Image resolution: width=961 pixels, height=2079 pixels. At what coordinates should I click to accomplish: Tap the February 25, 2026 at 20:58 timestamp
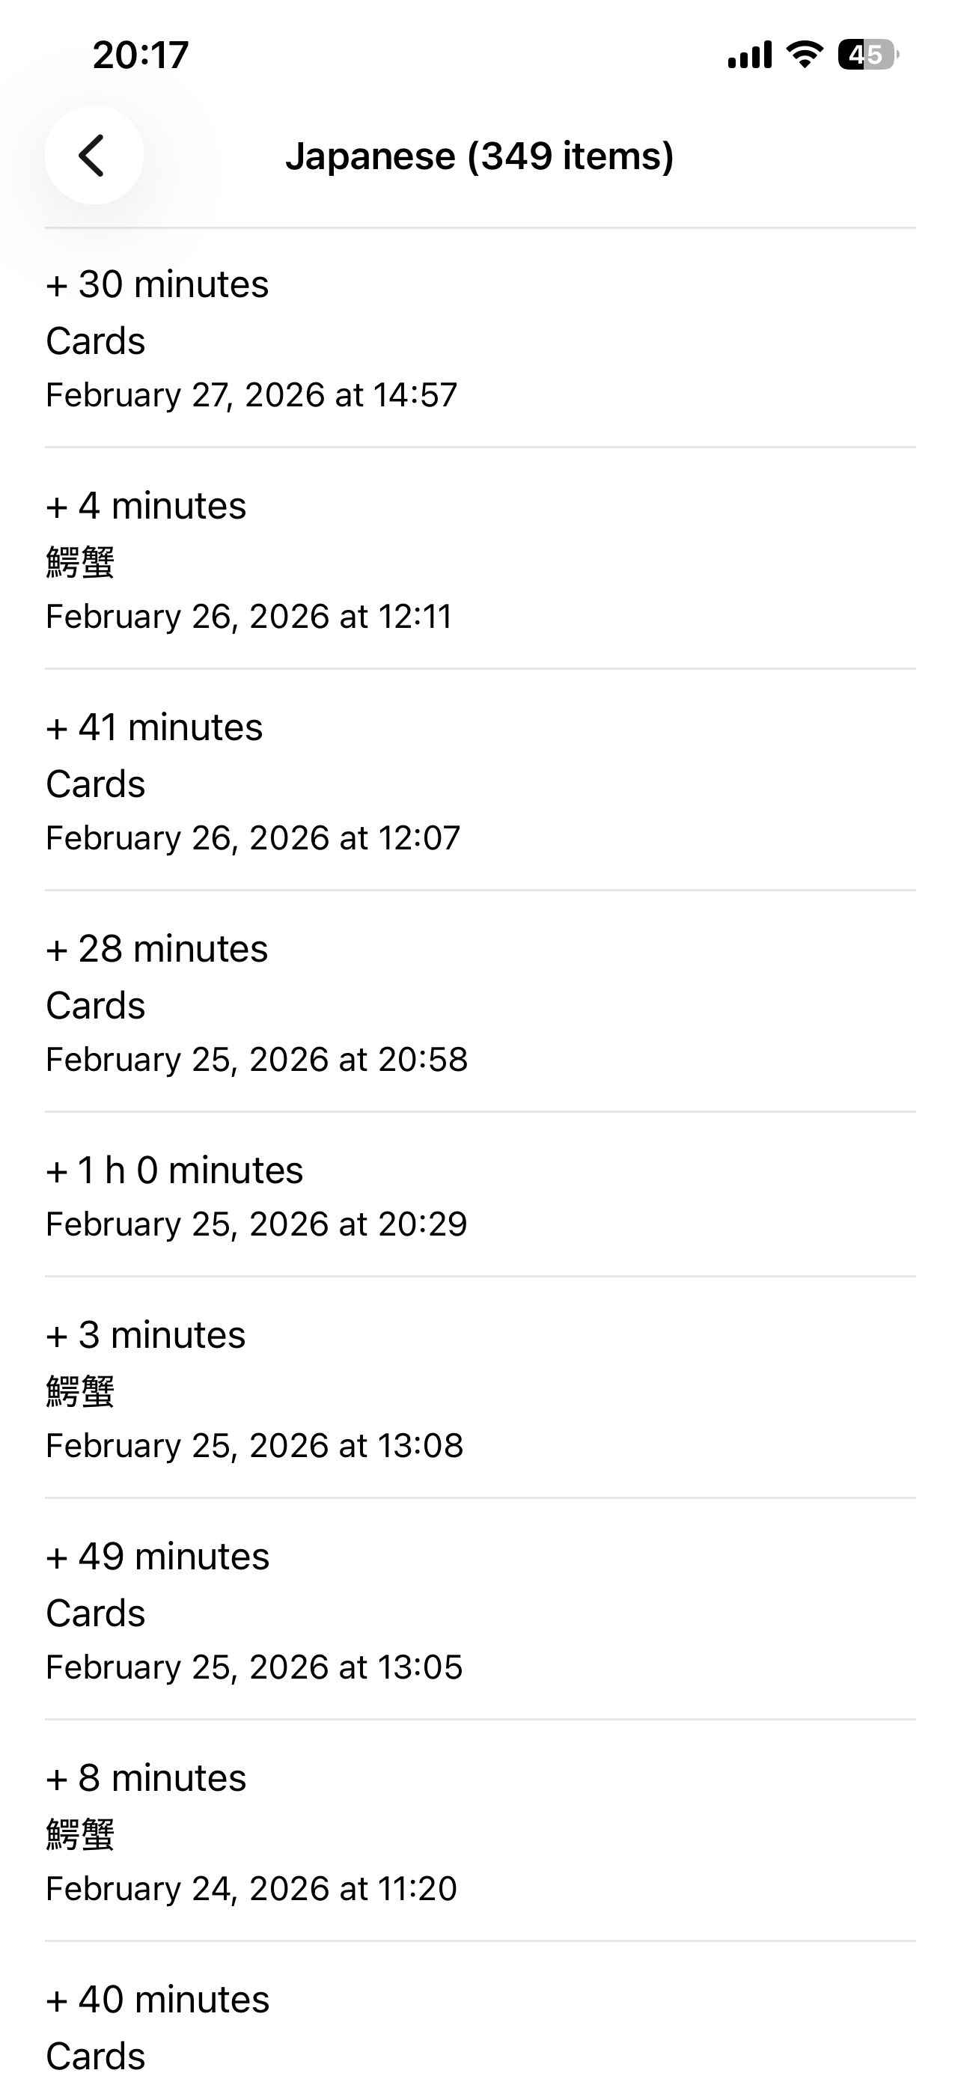(257, 1060)
